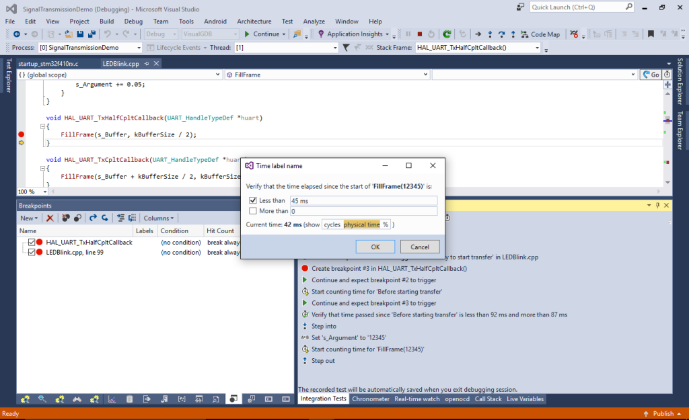
Task: Click Cancel in the dialog
Action: (420, 247)
